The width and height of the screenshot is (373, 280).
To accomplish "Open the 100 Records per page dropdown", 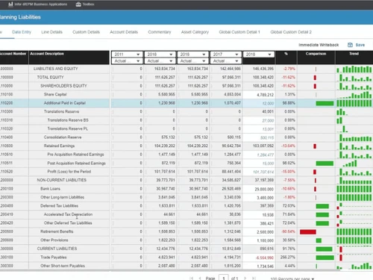I will coord(292,279).
